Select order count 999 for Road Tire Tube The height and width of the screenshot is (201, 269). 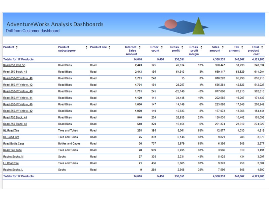click(x=154, y=150)
